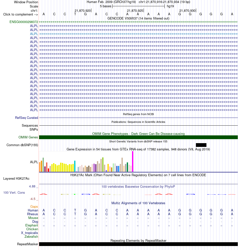Click the SNPs track label
Viewport: 238px width, 250px height.
(34, 129)
